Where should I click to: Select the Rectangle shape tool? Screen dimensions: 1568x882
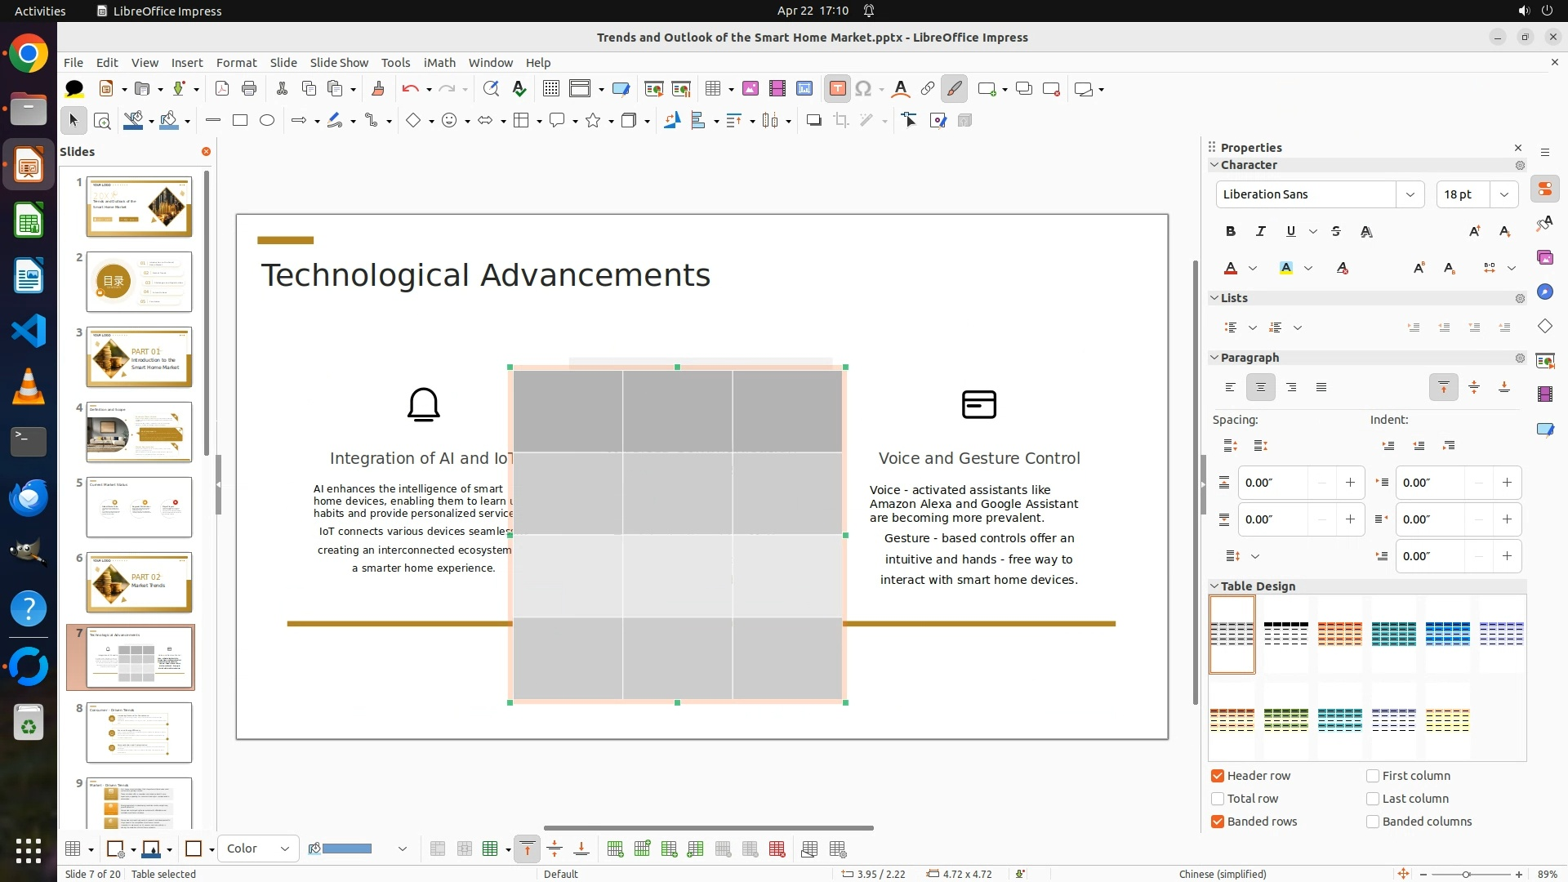(x=240, y=121)
